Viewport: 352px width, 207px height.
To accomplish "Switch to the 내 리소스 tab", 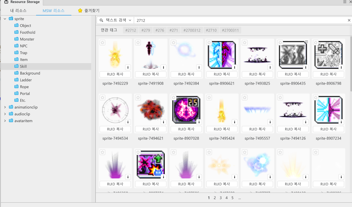I will point(18,11).
